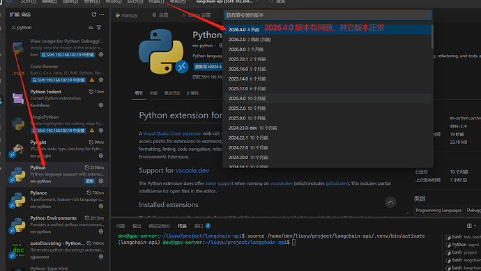Select version 2026.0.0
This screenshot has height=271, width=481.
coord(328,49)
